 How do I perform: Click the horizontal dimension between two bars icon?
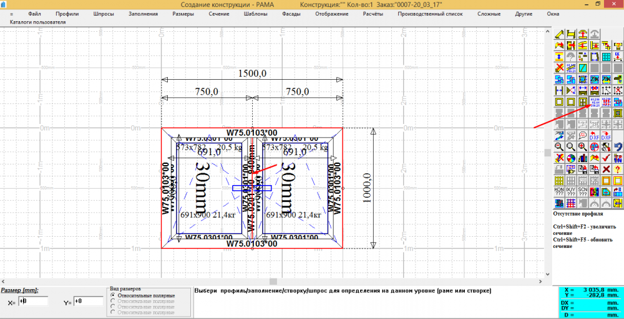click(559, 90)
